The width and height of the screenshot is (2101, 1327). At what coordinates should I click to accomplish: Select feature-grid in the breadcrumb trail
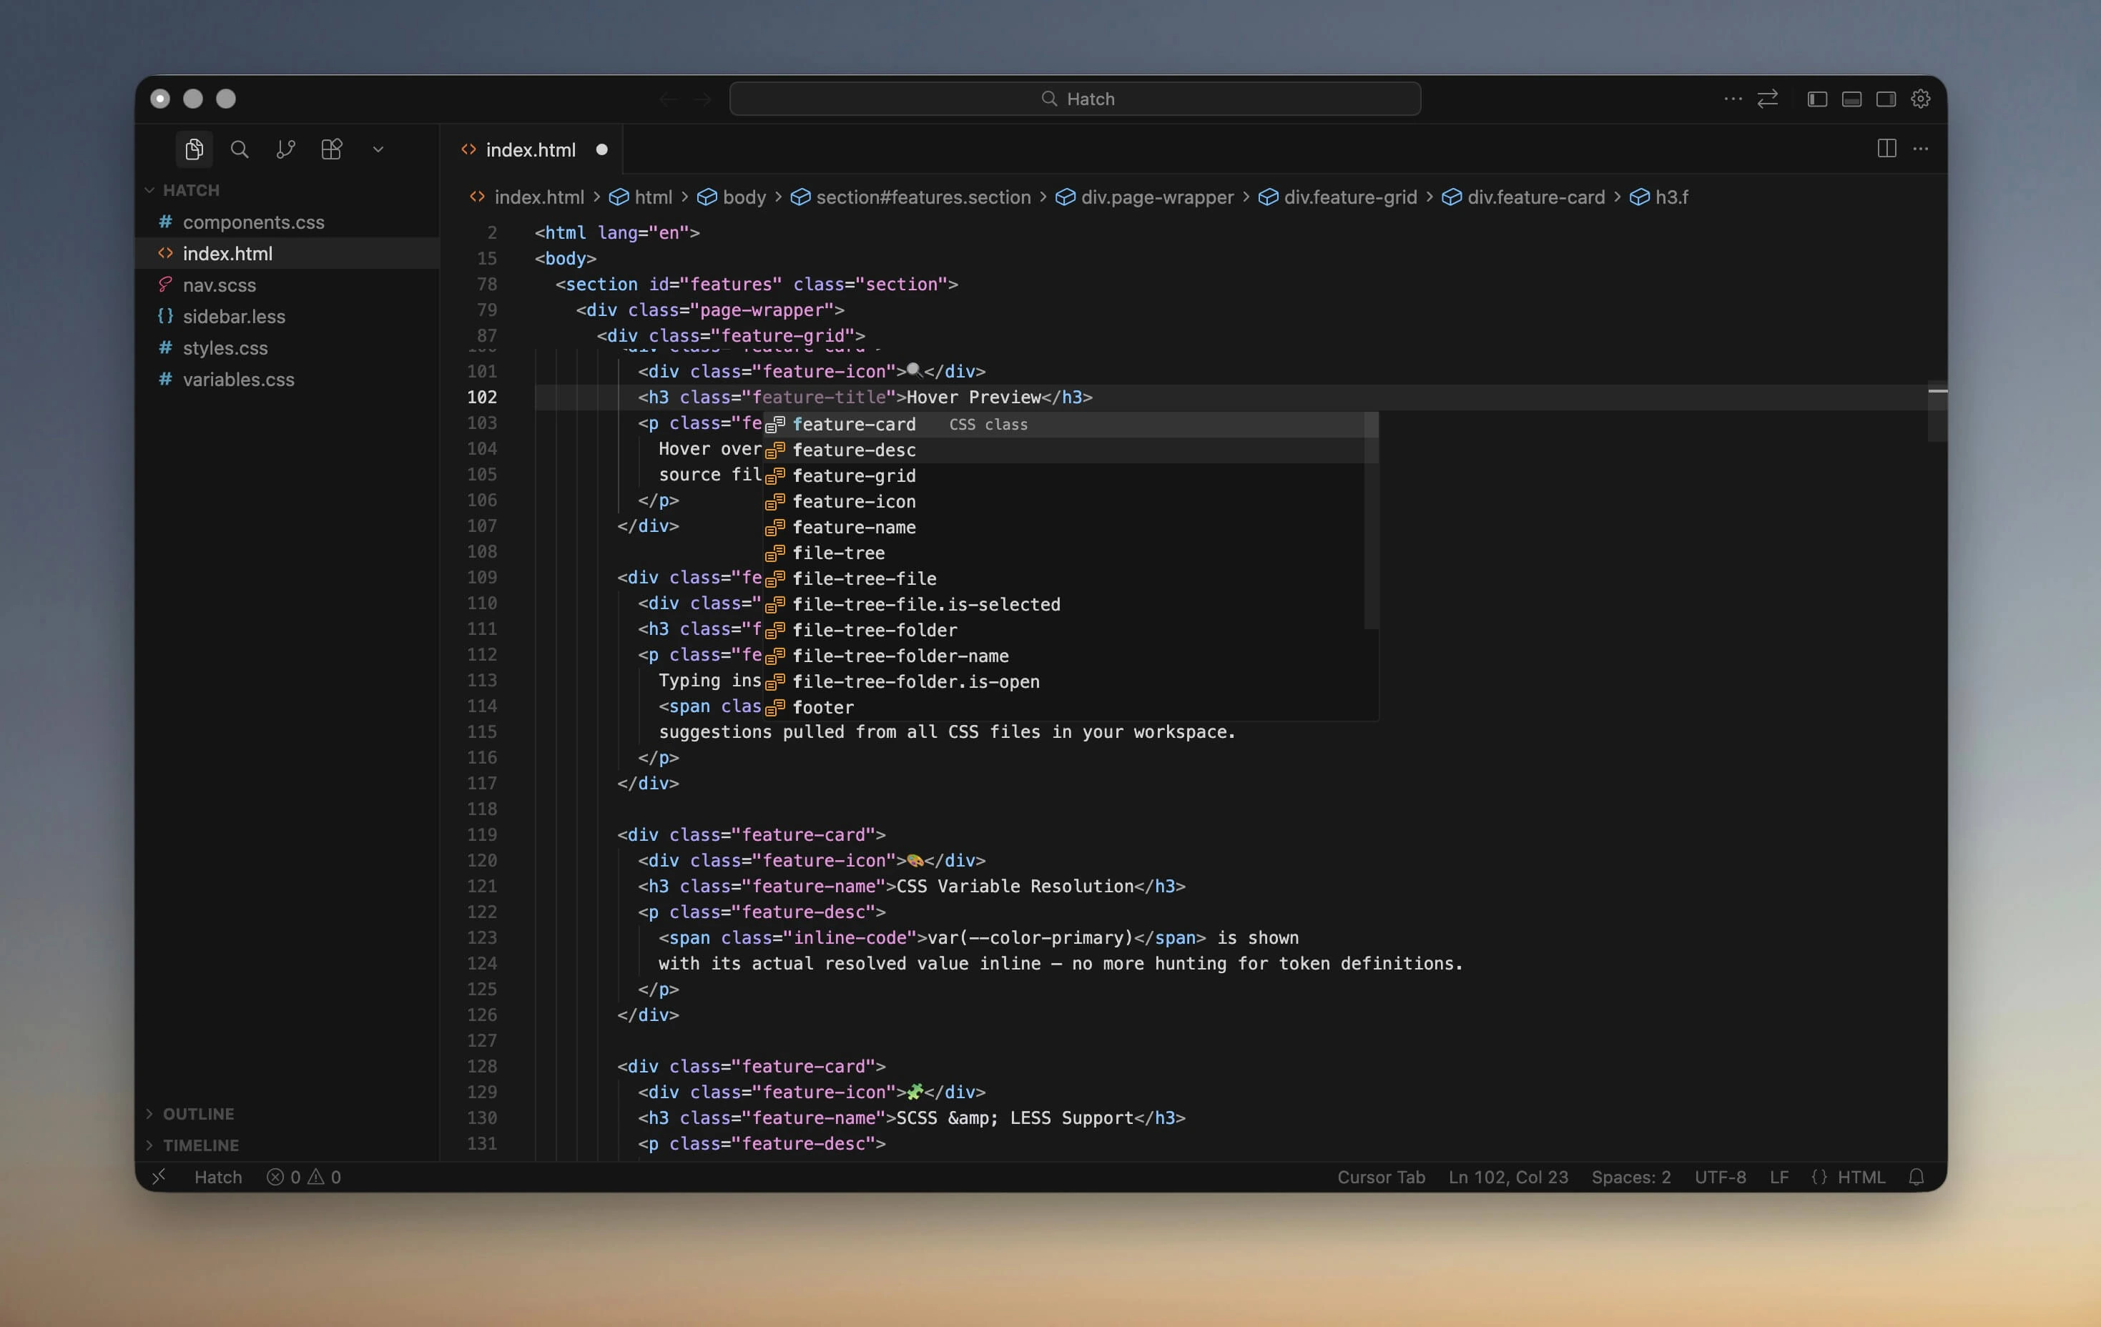1351,197
